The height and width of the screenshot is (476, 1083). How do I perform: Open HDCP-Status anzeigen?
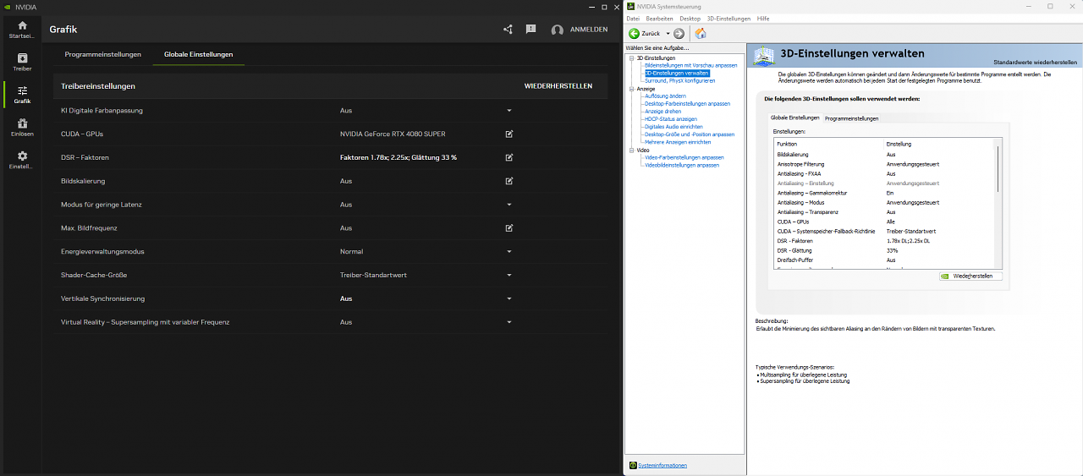pyautogui.click(x=670, y=119)
